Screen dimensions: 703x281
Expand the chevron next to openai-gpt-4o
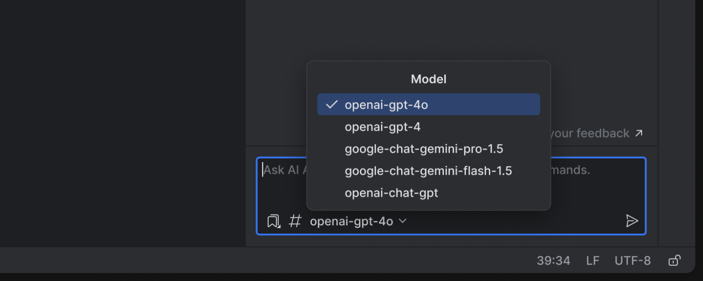402,221
